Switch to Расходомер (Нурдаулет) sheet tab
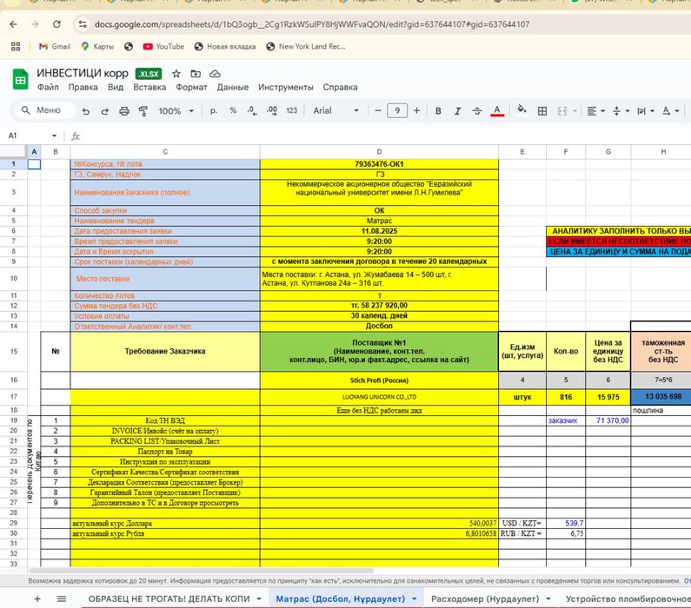This screenshot has height=608, width=691. tap(485, 599)
